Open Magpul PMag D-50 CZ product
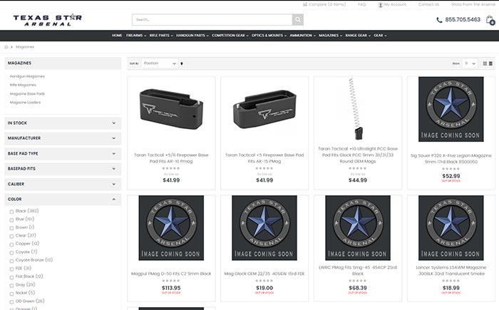The height and width of the screenshot is (310, 499). pos(171,274)
